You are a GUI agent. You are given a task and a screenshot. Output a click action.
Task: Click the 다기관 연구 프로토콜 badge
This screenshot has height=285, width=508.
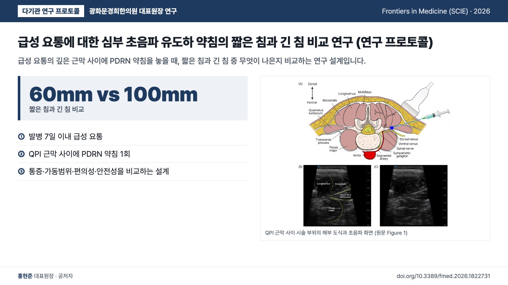[x=51, y=11]
